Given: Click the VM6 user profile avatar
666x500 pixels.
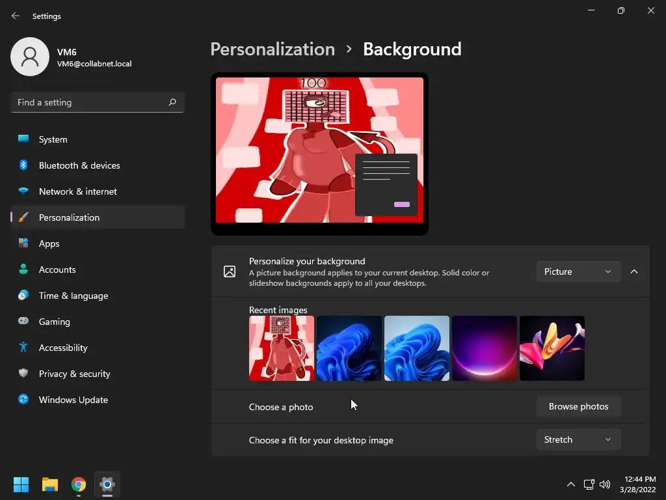Looking at the screenshot, I should (30, 57).
